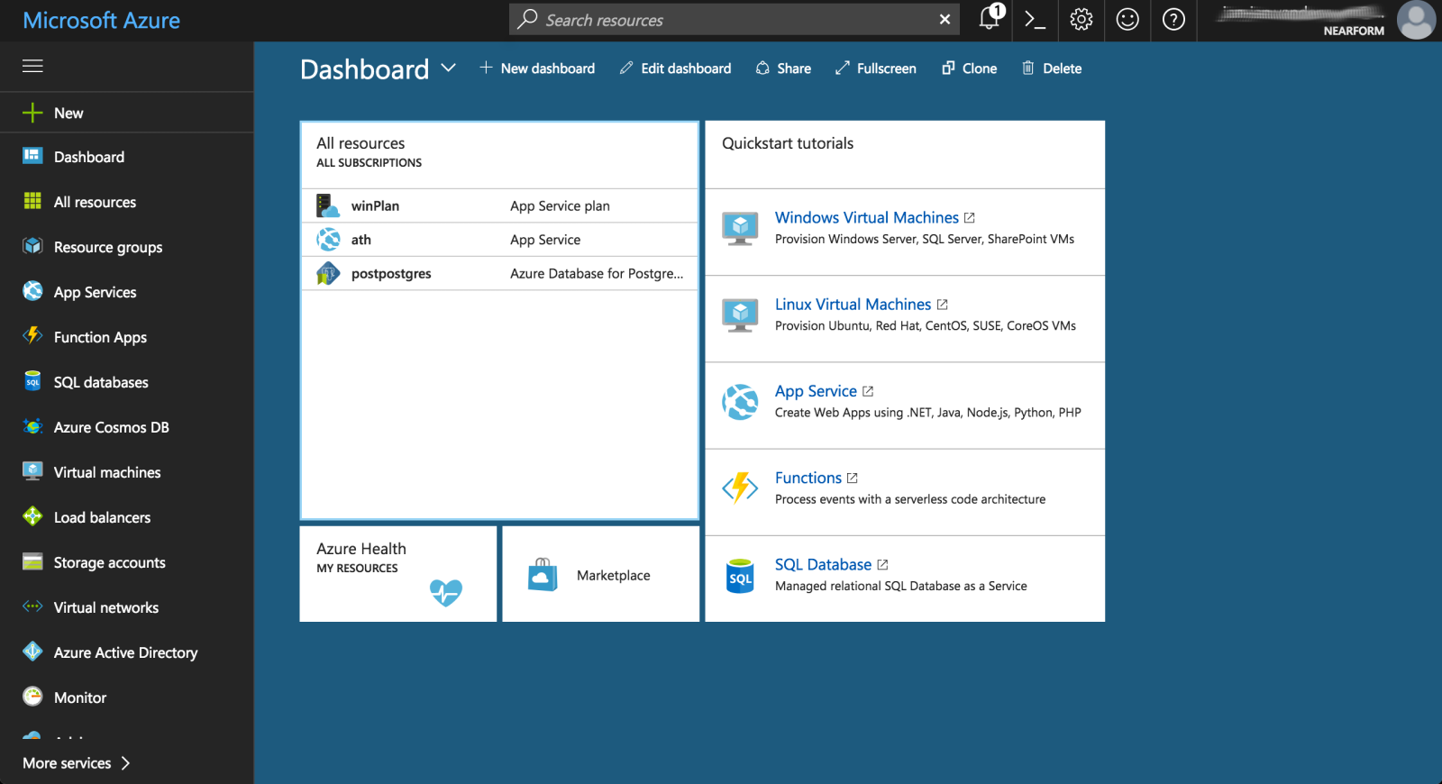Click the Linux Virtual Machines monitor icon

tap(740, 315)
